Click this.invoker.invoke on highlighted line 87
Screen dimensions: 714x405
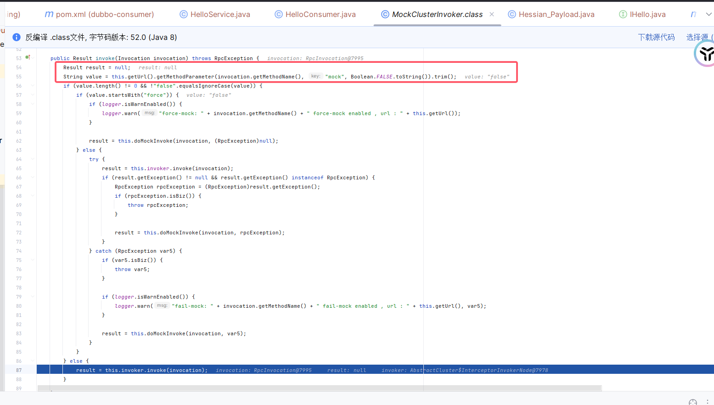pos(135,370)
